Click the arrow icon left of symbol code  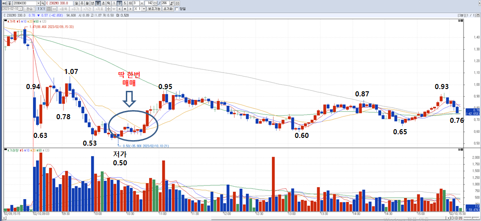pos(4,3)
